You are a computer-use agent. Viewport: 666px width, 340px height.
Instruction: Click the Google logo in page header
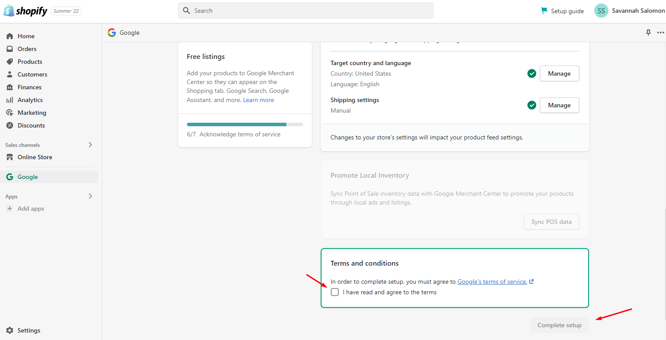[x=112, y=33]
